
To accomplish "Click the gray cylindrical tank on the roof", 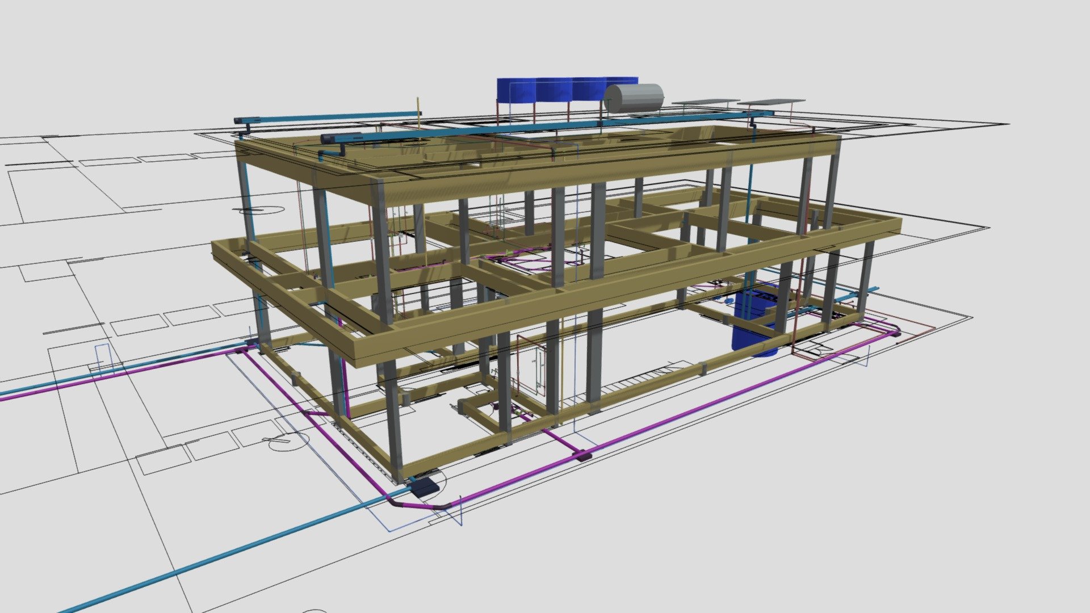I will [x=633, y=98].
